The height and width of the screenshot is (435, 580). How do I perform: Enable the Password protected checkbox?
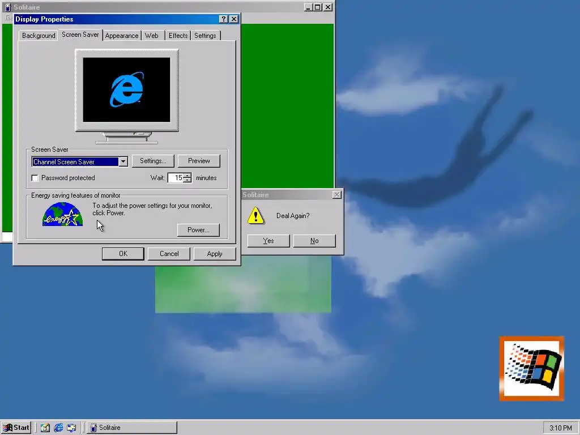pyautogui.click(x=35, y=178)
